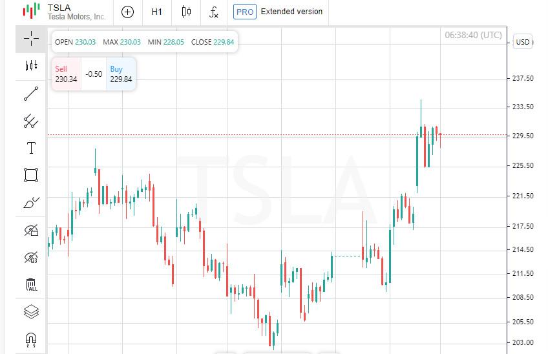Click the 208.50 price axis label
The height and width of the screenshot is (354, 548).
coord(523,297)
